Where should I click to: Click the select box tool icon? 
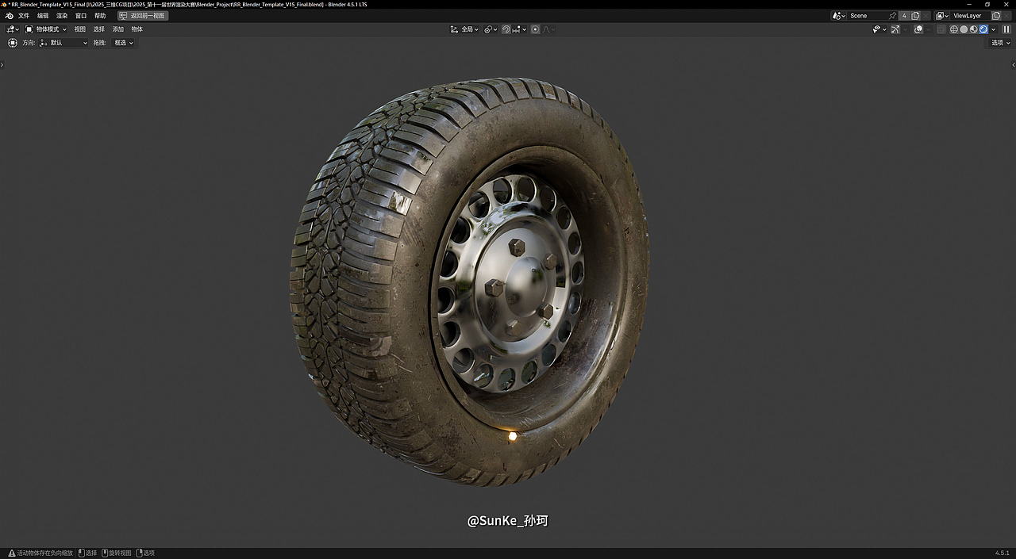pos(13,43)
